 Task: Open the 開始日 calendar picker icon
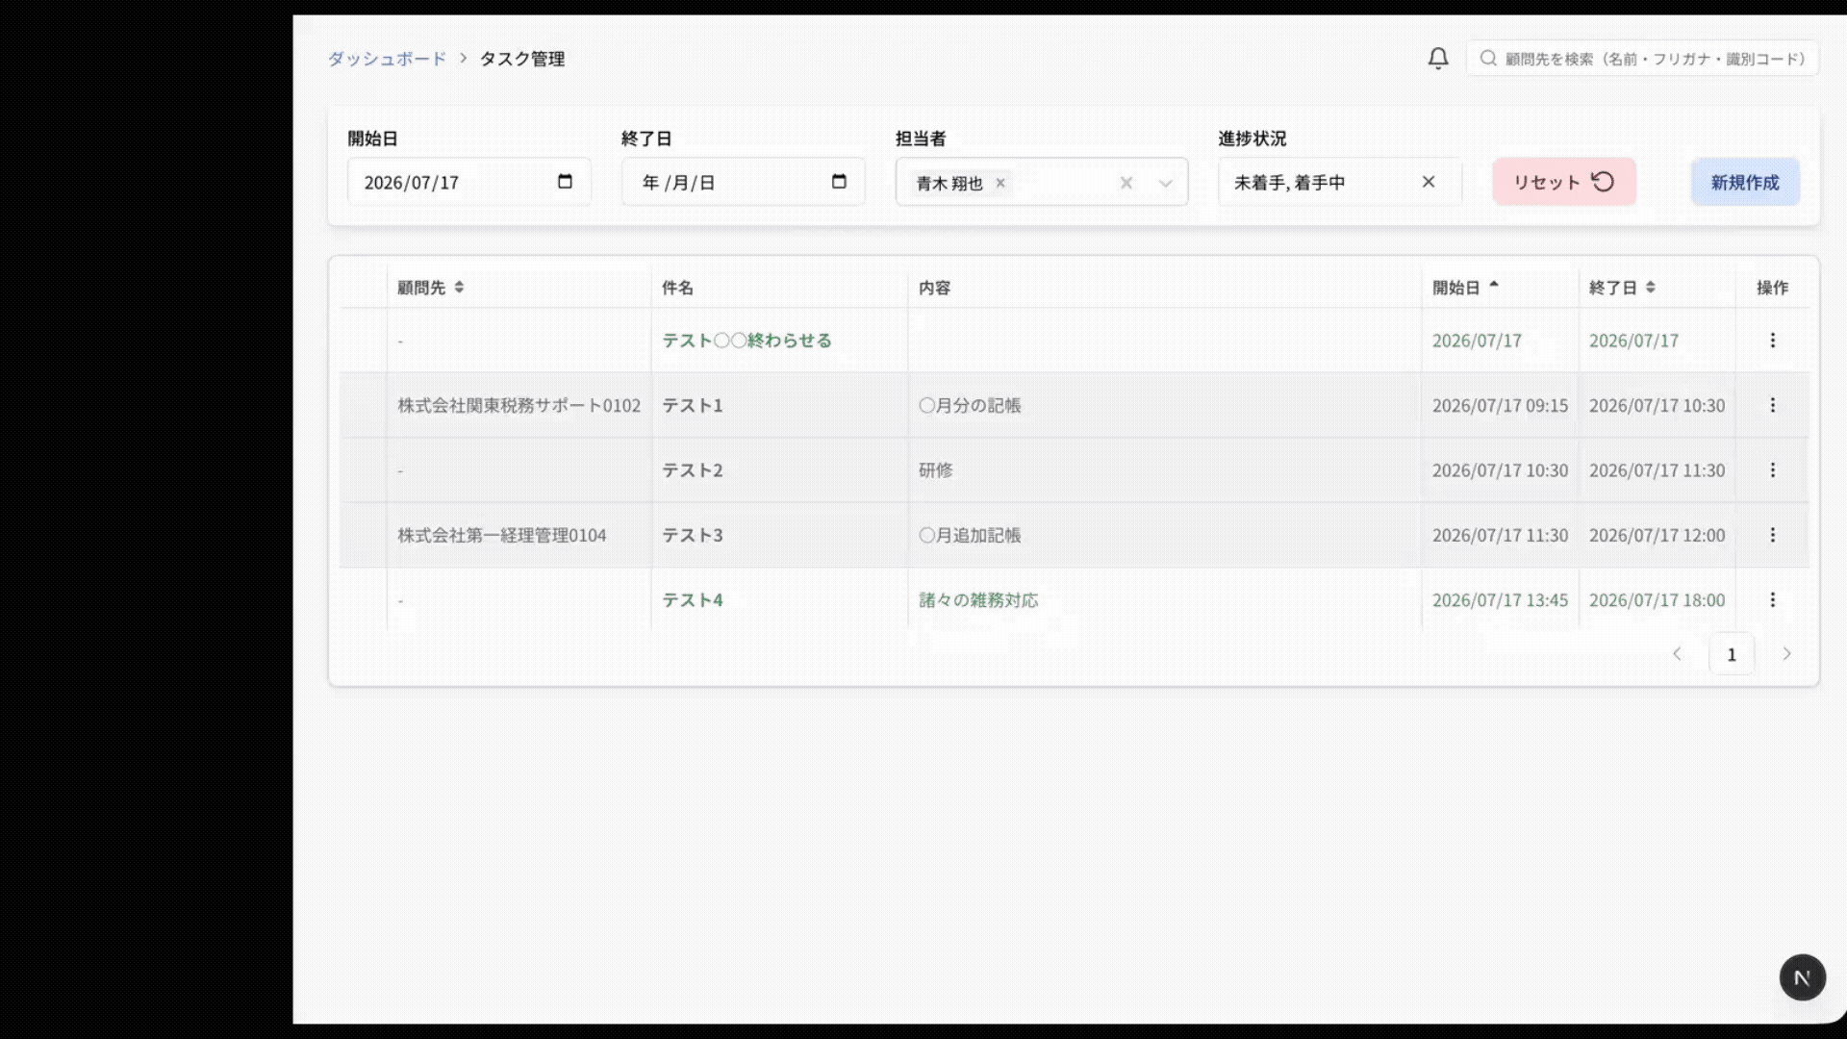[565, 182]
